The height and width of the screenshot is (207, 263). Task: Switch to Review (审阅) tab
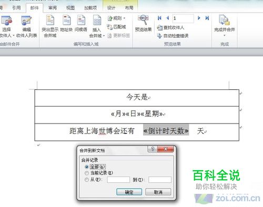[x=53, y=8]
